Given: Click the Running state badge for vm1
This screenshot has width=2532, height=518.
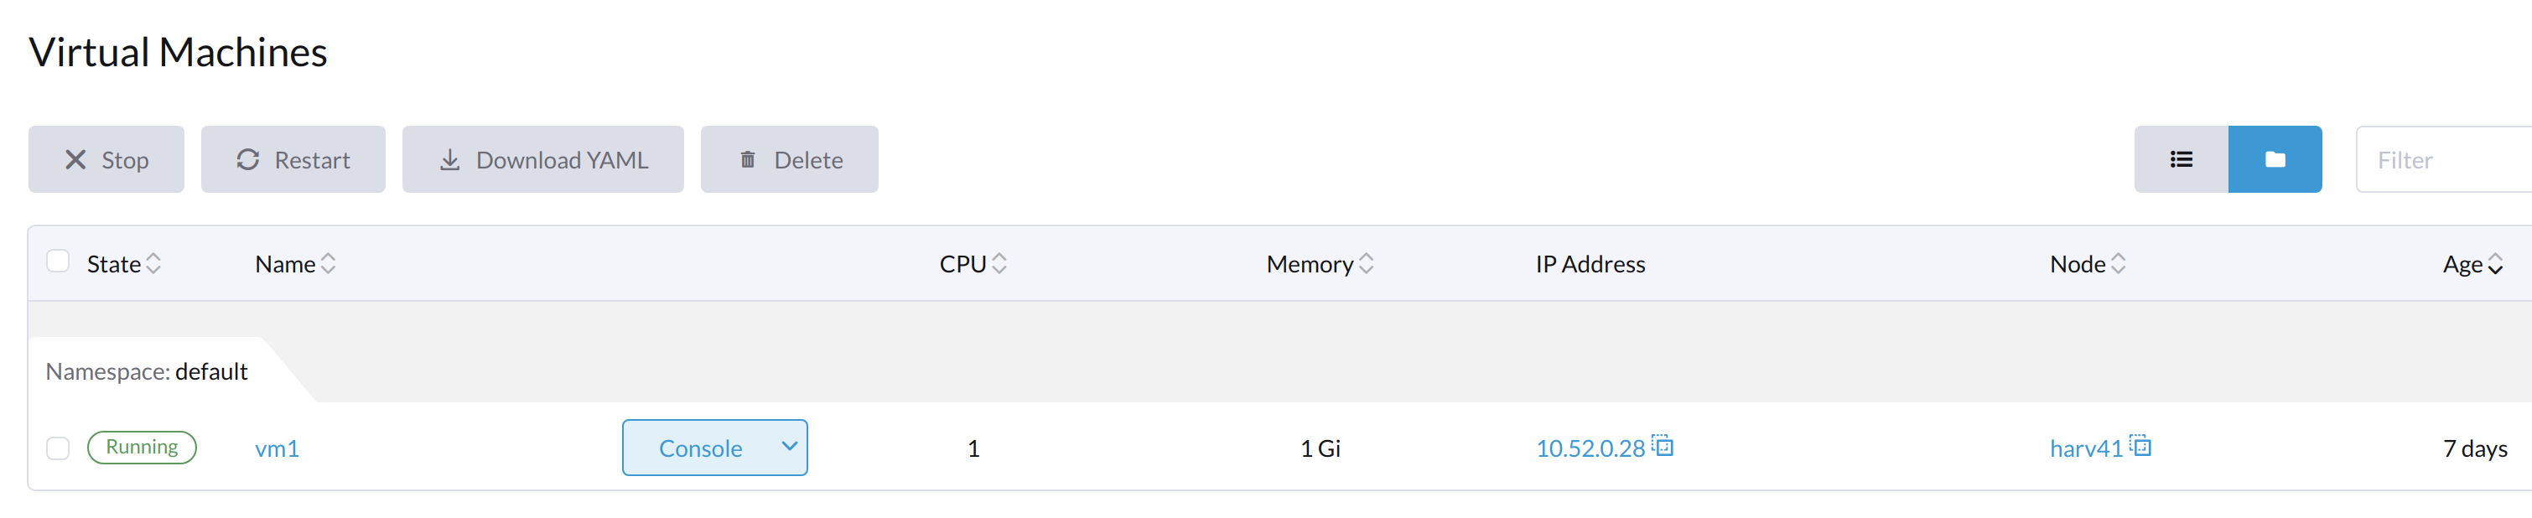Looking at the screenshot, I should point(142,446).
